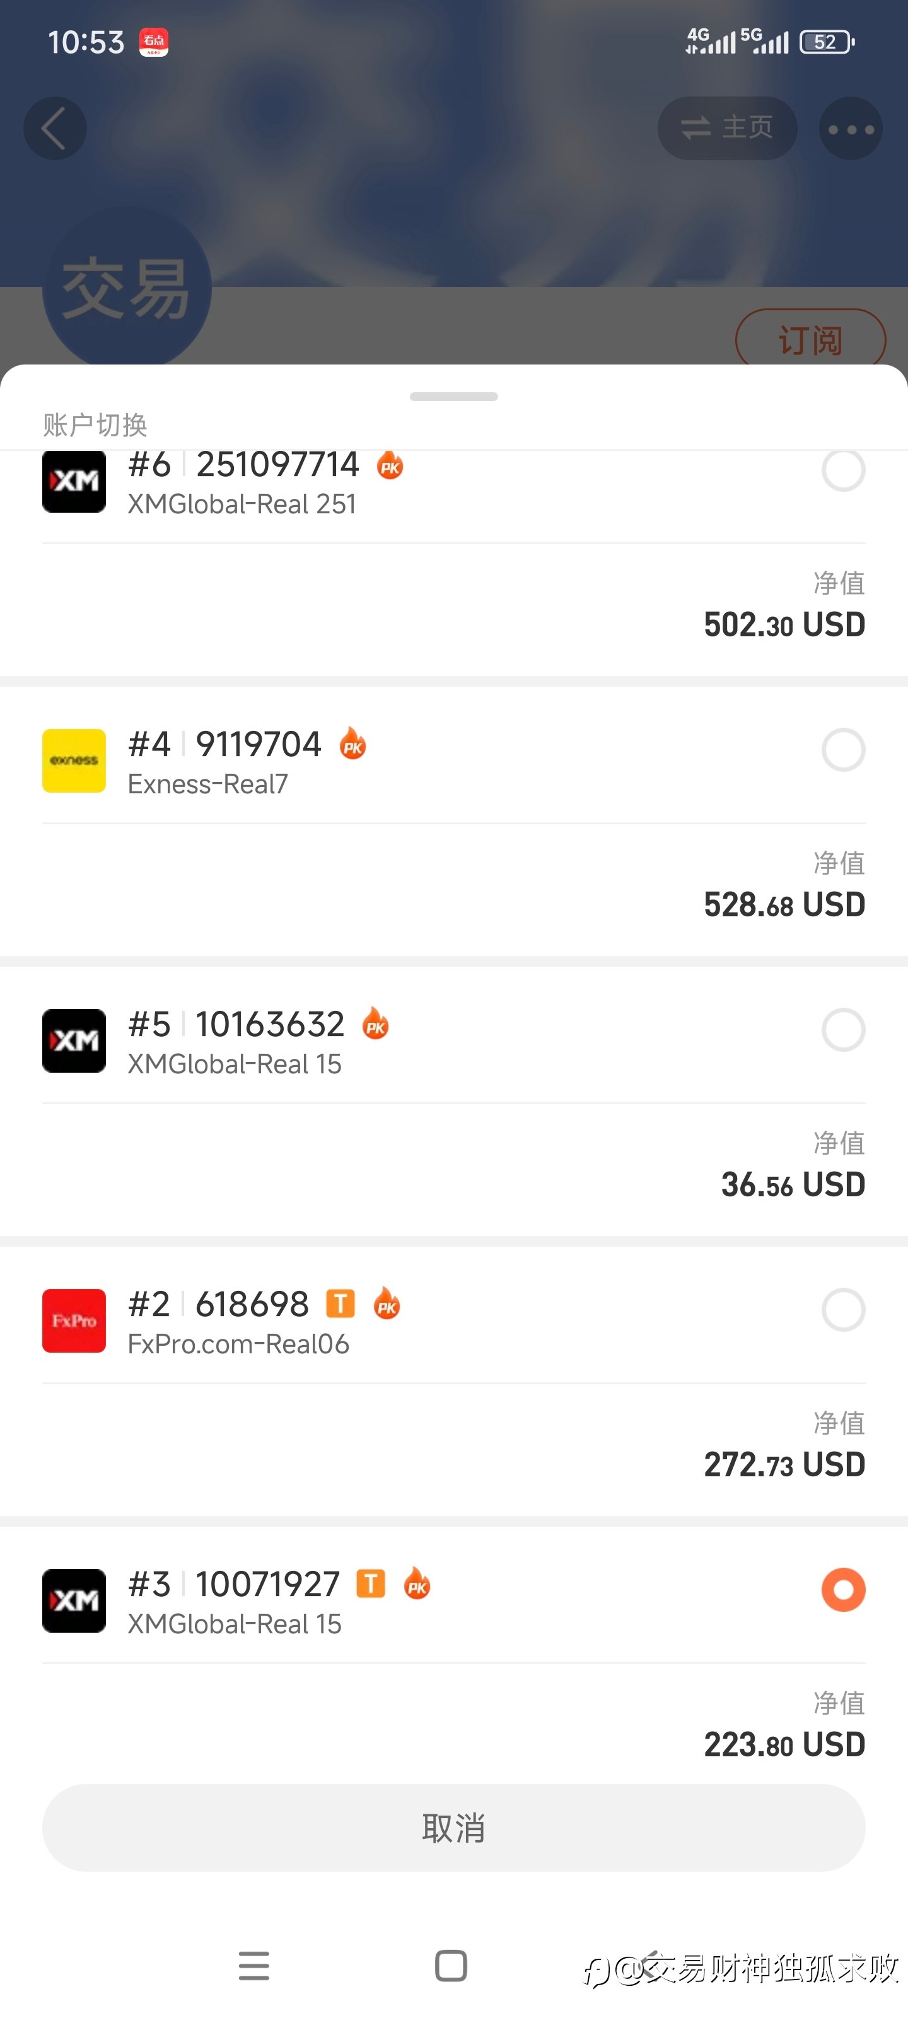Tap the bottom sheet drag handle
The image size is (908, 2018).
(x=453, y=397)
